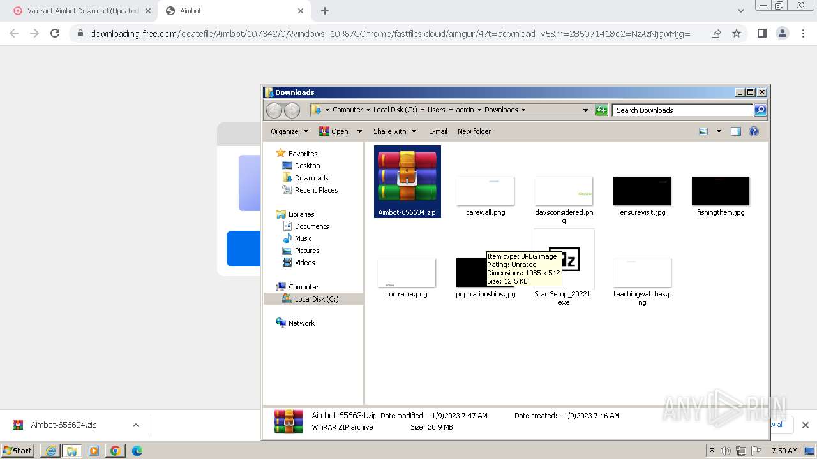
Task: Click the populationships.jpg file name
Action: click(485, 294)
